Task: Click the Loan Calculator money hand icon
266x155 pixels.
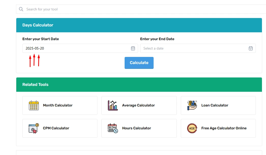Action: 192,105
